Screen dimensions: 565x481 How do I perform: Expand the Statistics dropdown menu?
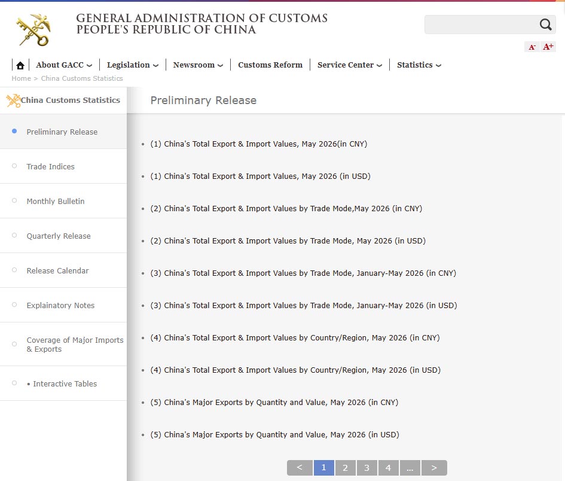(419, 65)
